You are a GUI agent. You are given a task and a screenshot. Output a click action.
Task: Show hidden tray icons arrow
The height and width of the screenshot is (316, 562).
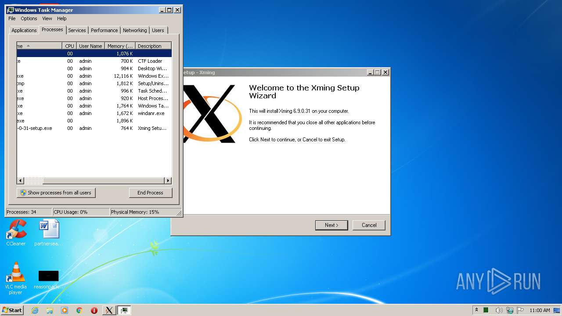click(476, 310)
